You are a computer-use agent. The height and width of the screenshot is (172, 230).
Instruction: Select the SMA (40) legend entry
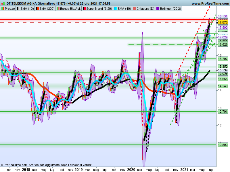pos(122,9)
